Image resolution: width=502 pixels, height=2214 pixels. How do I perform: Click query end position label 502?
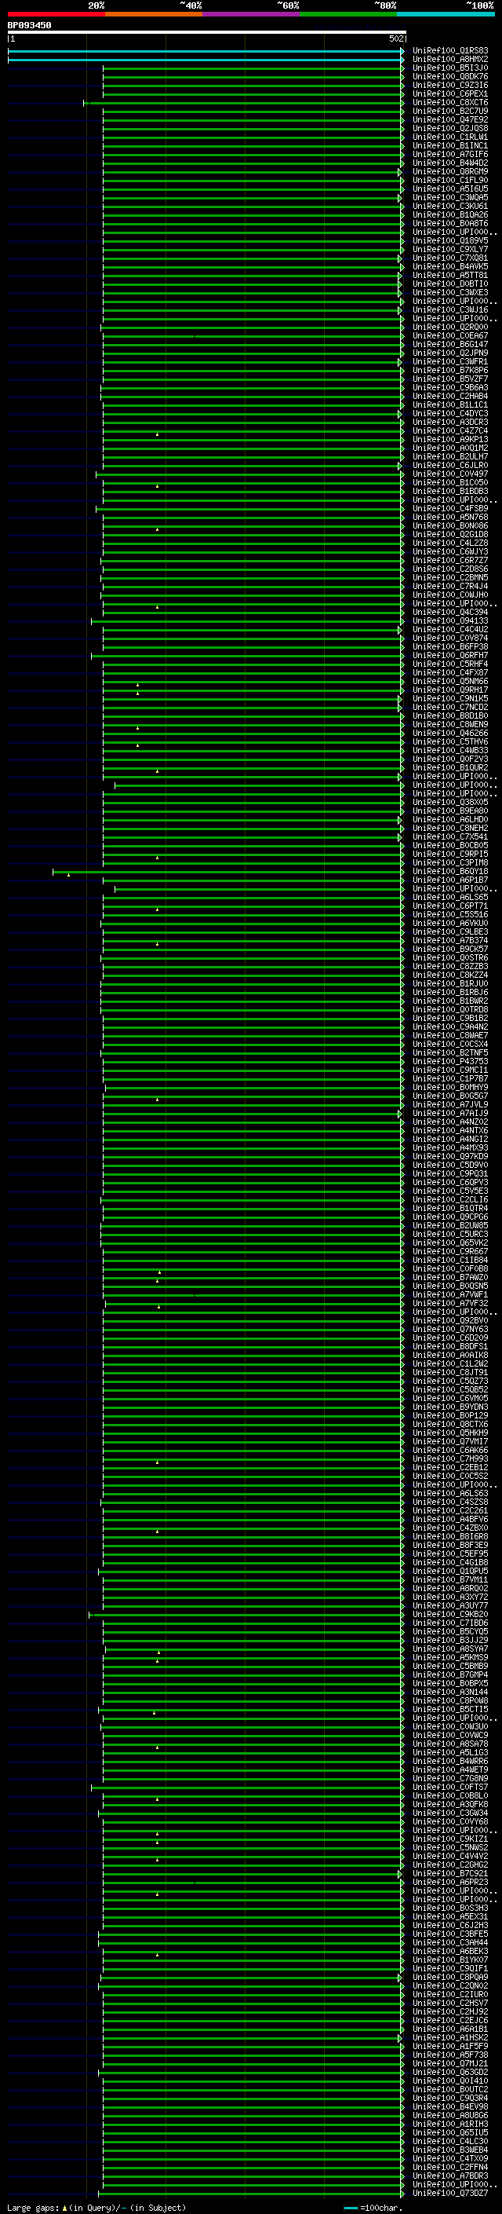395,38
